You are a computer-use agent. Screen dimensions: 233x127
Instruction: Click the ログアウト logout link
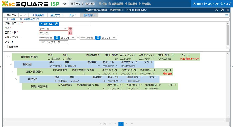pyautogui.click(x=212, y=4)
